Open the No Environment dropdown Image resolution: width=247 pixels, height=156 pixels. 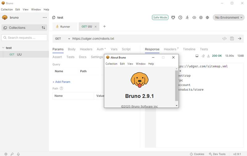228,18
